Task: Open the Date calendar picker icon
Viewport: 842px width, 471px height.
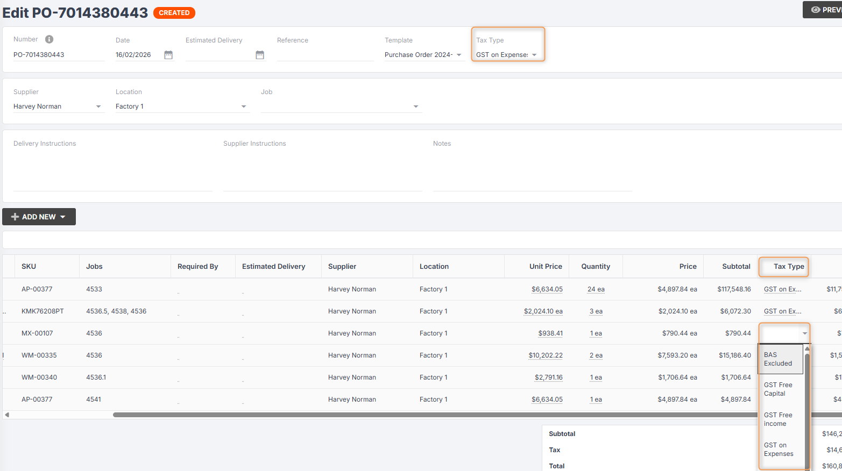Action: [x=168, y=55]
